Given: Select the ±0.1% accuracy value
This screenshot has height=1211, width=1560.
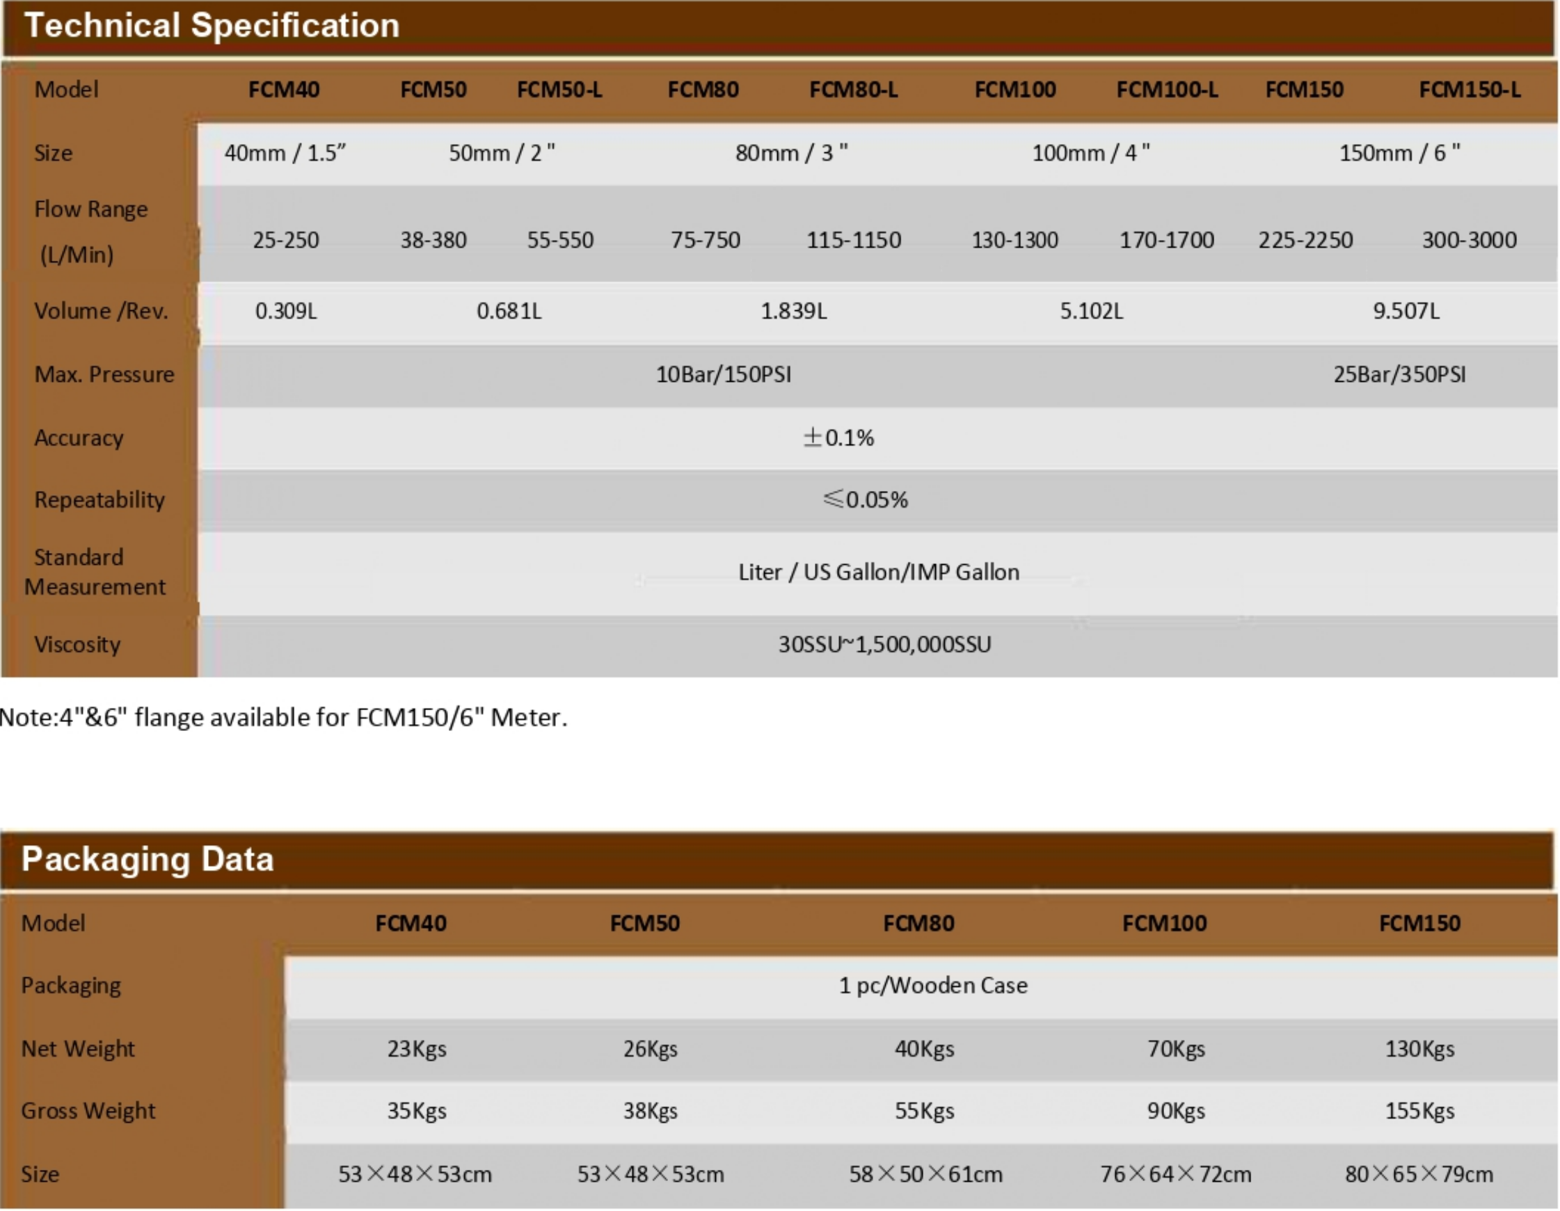Looking at the screenshot, I should pos(838,438).
